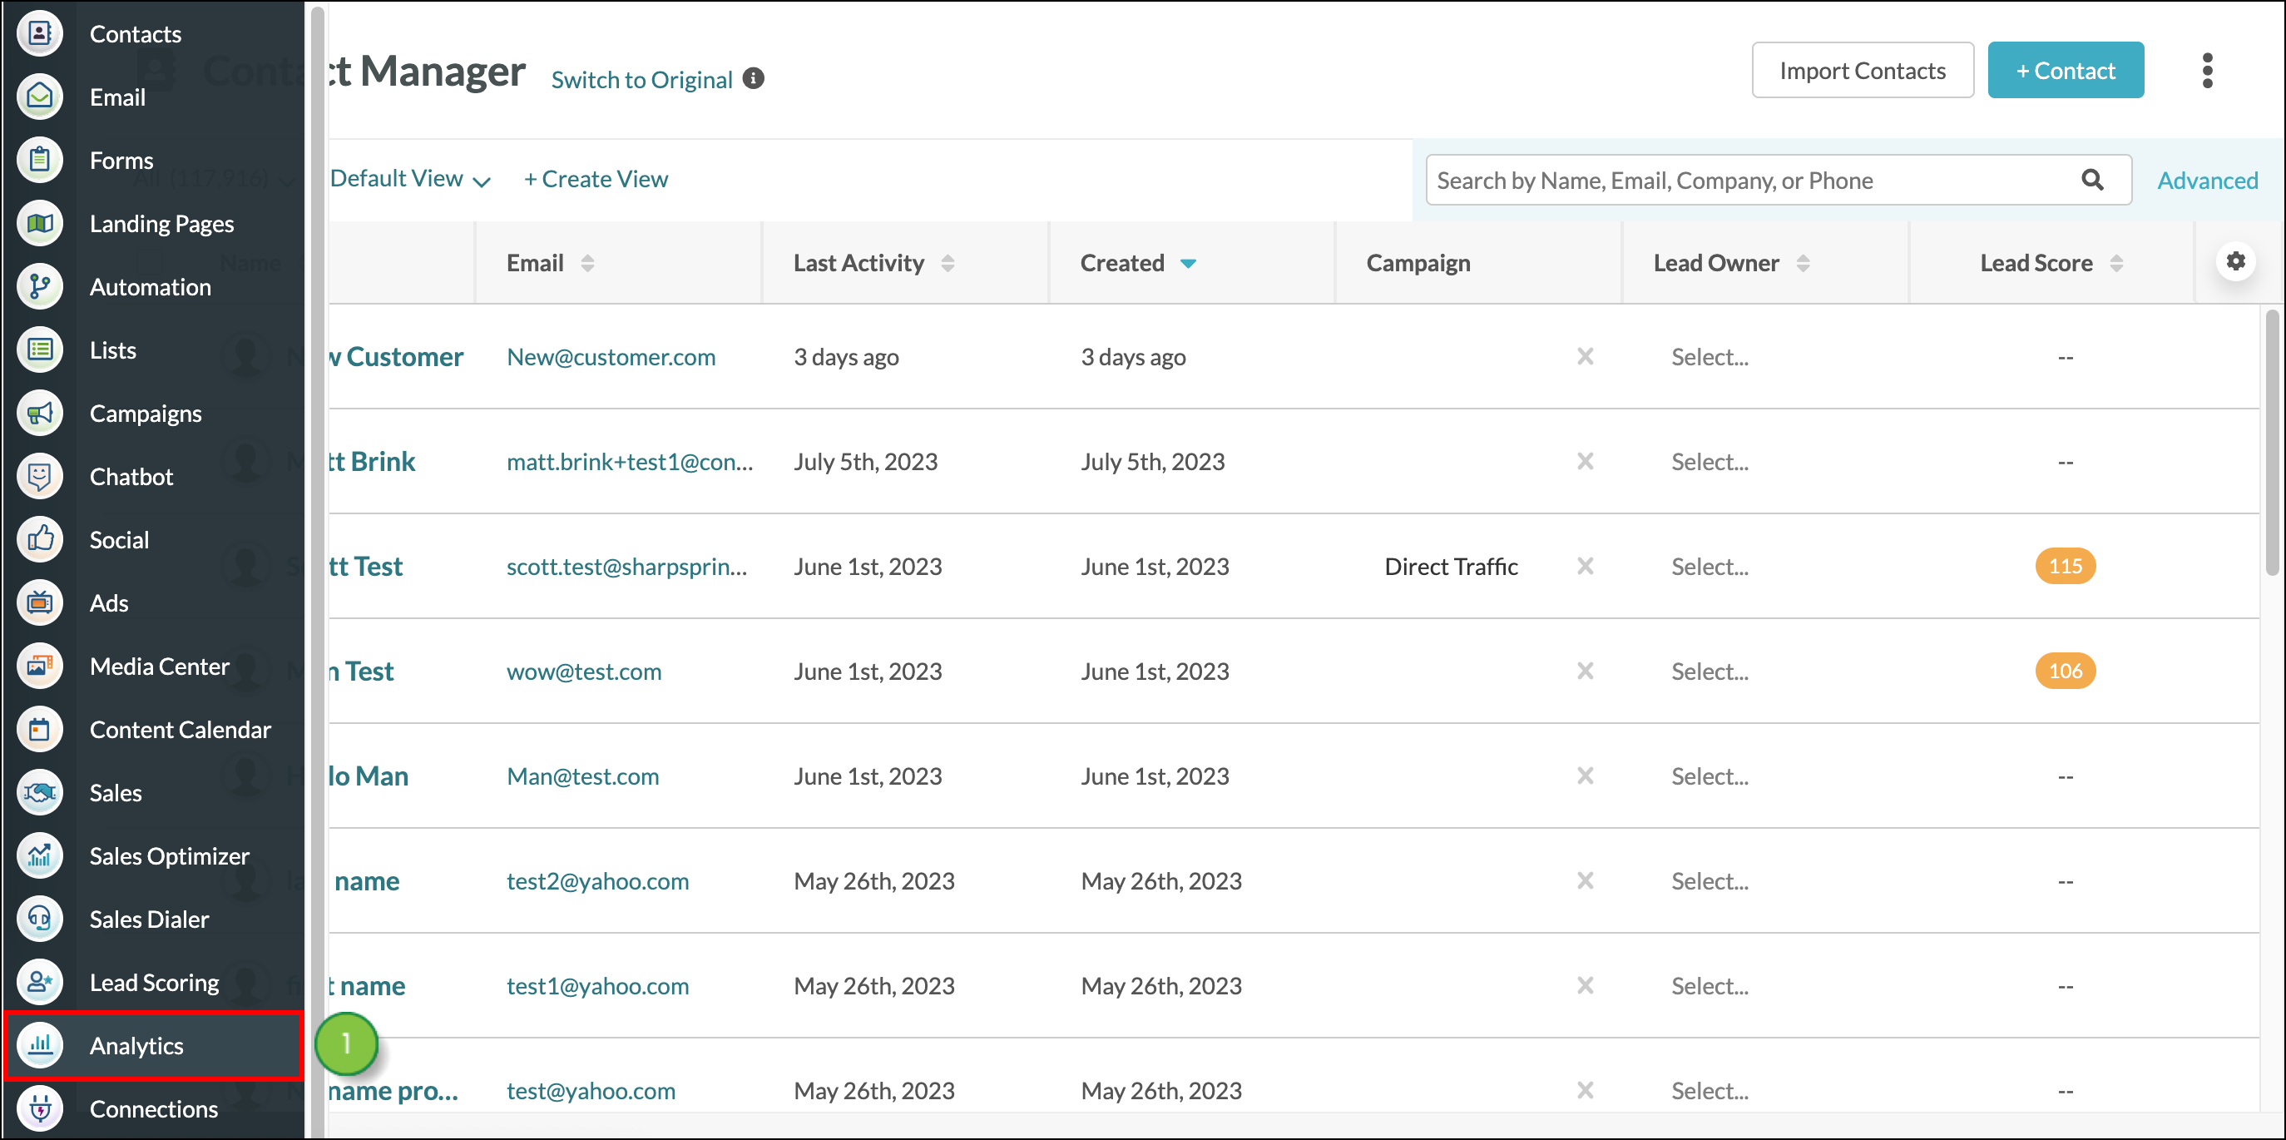Go to Analytics in the sidebar menu
2286x1140 pixels.
tap(136, 1046)
